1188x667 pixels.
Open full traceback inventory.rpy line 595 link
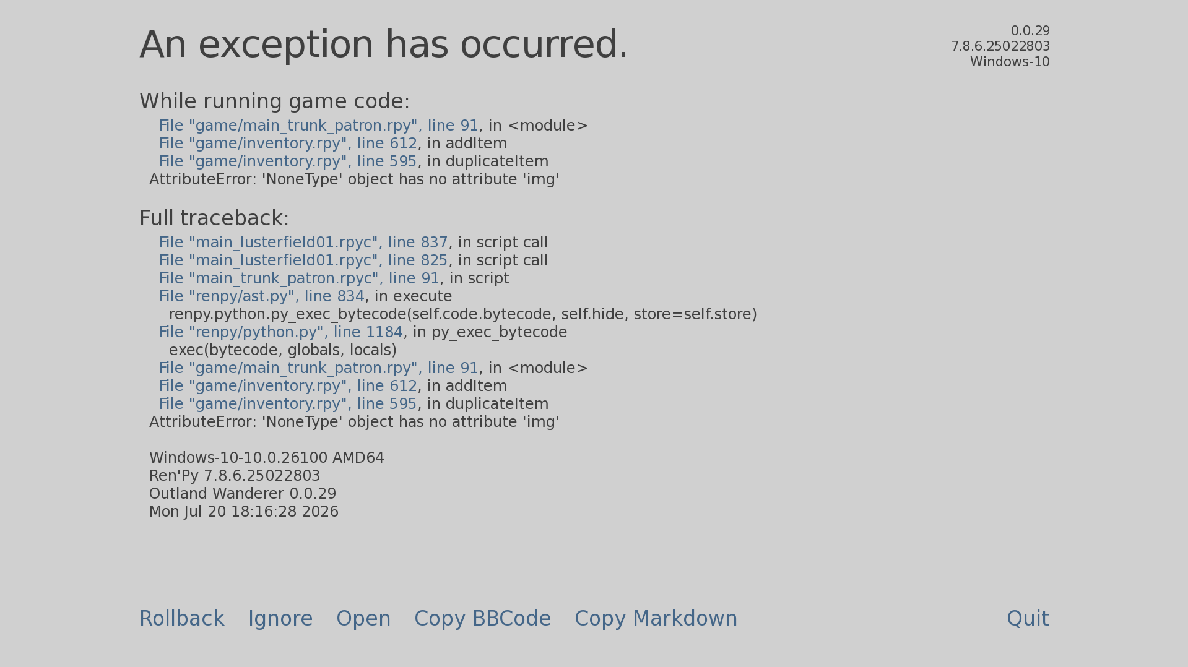click(288, 404)
